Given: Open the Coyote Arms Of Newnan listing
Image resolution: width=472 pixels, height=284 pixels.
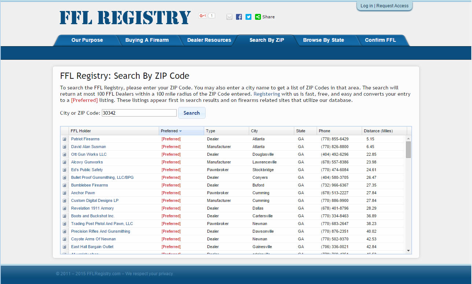Looking at the screenshot, I should (x=93, y=239).
